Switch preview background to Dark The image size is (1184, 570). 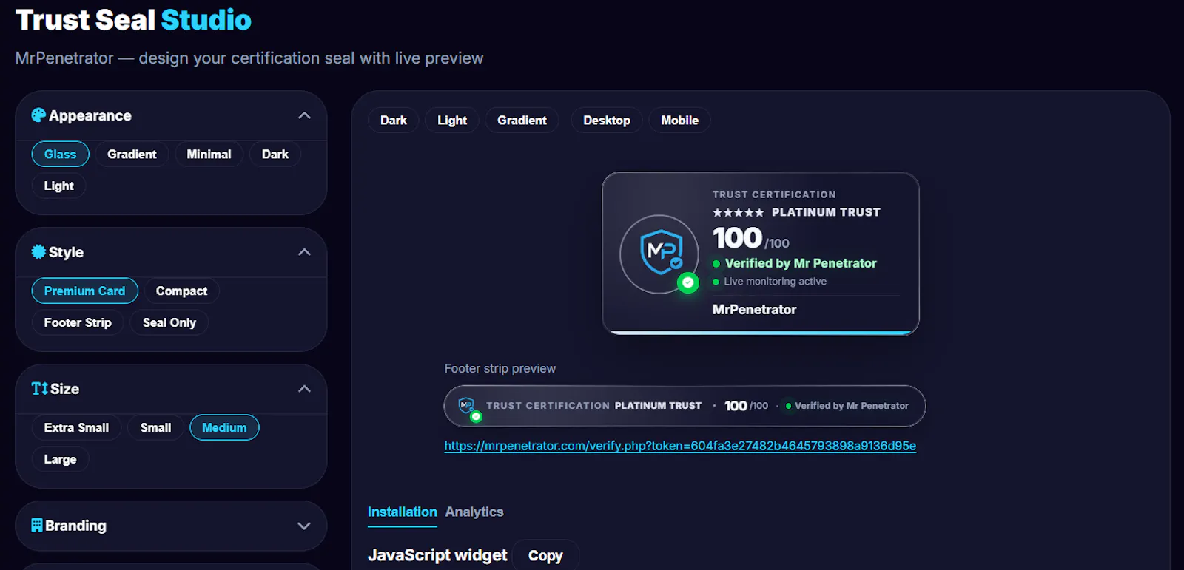394,121
